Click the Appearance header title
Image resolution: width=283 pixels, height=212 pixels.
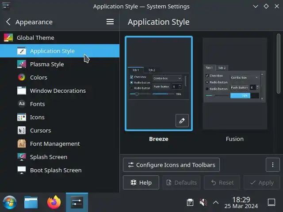(x=34, y=22)
